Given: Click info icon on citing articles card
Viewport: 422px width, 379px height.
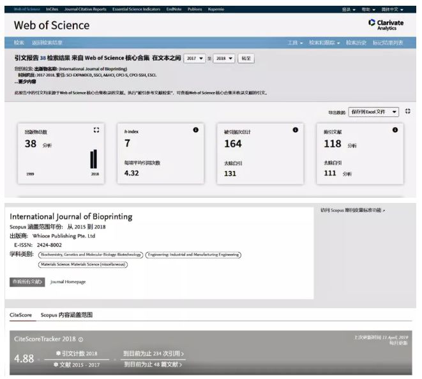Looking at the screenshot, I should click(x=395, y=130).
